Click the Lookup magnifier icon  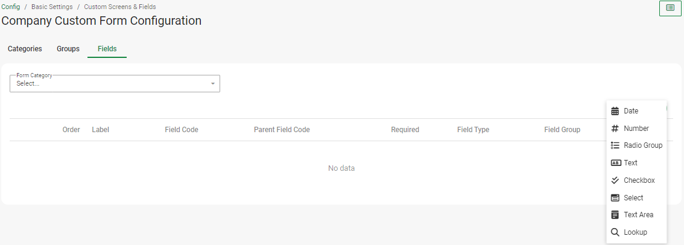(x=615, y=232)
